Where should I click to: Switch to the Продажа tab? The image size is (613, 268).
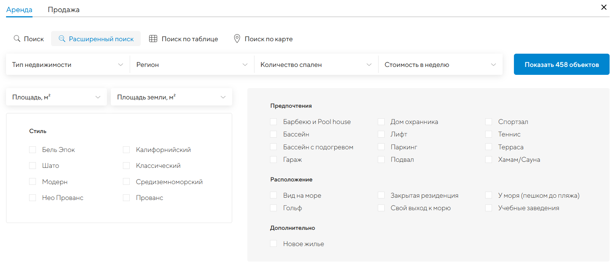pyautogui.click(x=64, y=10)
